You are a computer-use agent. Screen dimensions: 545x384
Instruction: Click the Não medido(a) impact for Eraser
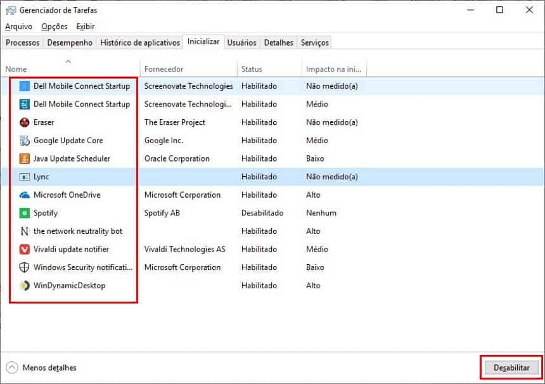click(332, 122)
